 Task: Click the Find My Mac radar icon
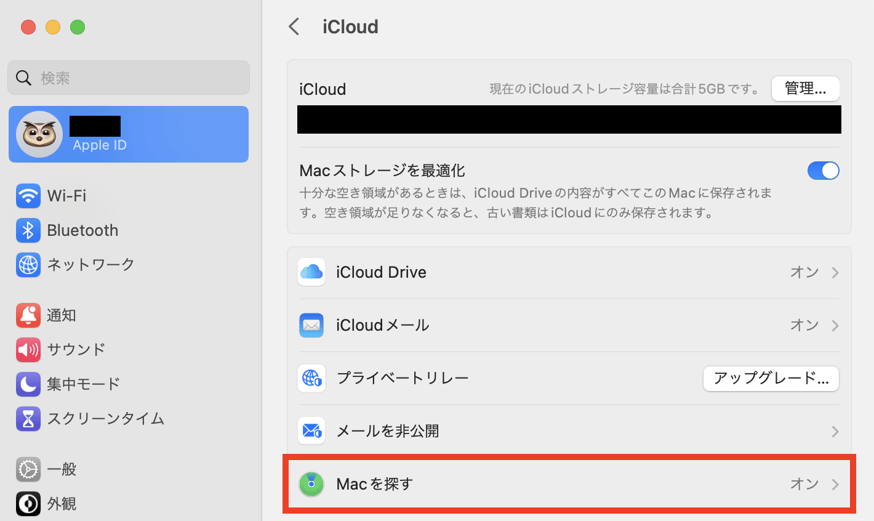(311, 484)
